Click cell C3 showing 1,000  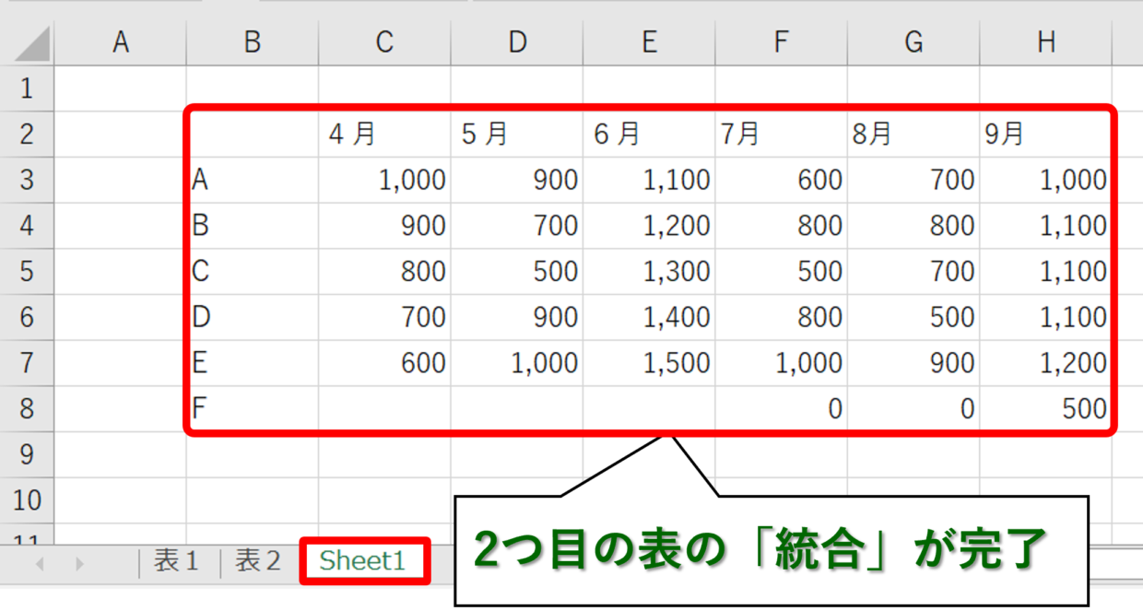tap(384, 180)
